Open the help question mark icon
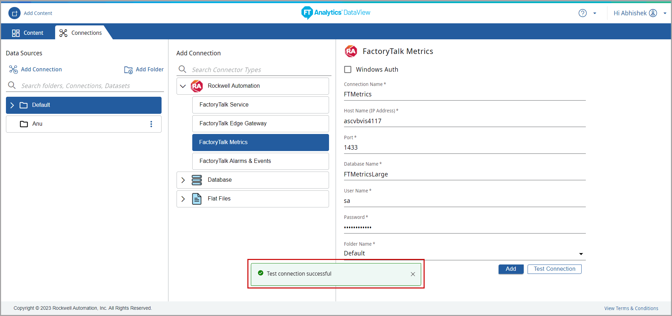Viewport: 672px width, 316px height. pos(582,13)
